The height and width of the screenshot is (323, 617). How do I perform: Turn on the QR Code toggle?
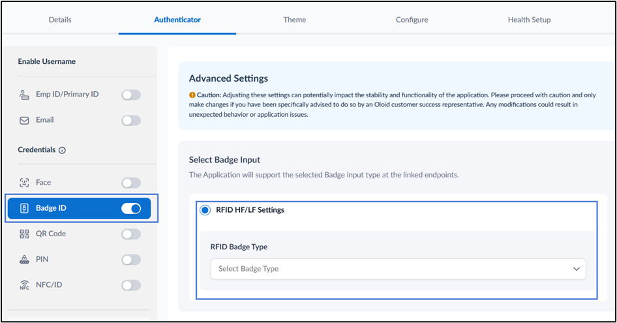131,234
